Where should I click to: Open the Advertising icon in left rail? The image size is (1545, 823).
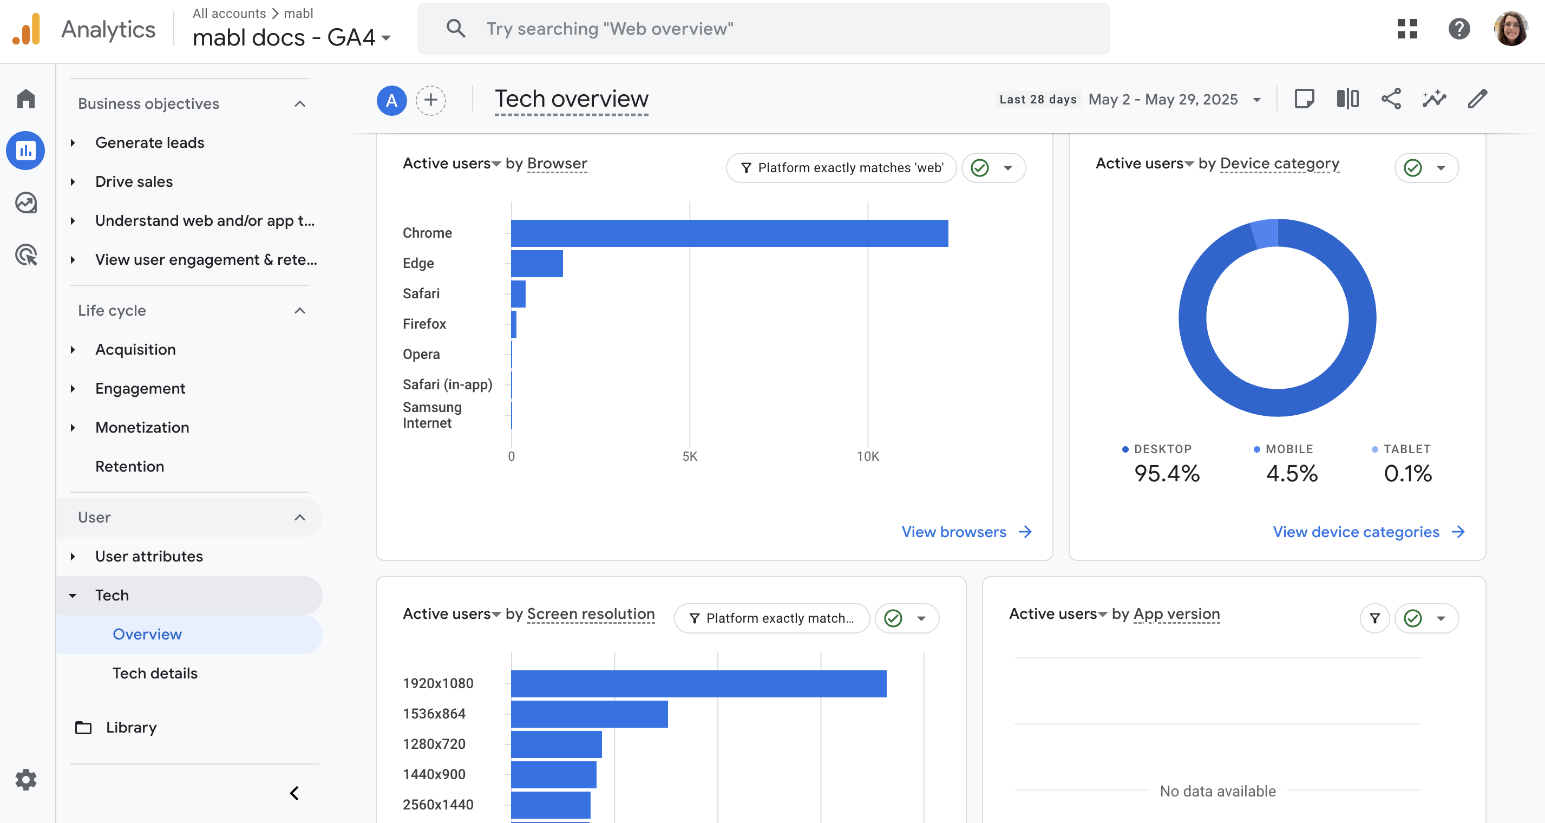click(x=26, y=255)
